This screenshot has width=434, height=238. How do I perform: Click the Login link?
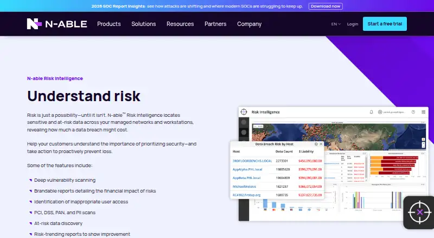[353, 24]
